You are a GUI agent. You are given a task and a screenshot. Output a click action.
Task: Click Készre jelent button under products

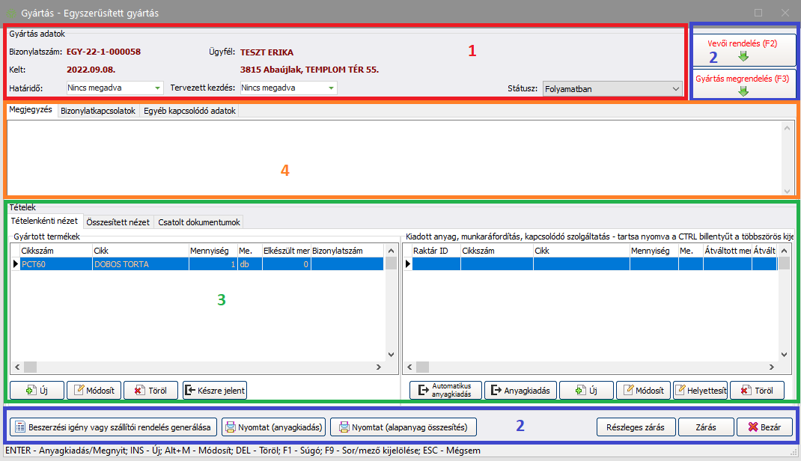pos(215,390)
